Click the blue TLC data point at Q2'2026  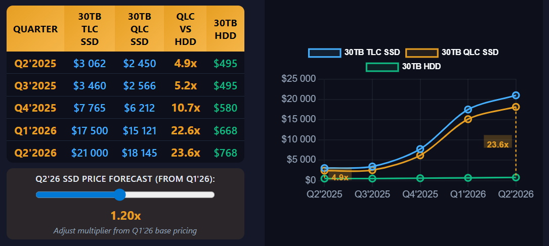516,95
